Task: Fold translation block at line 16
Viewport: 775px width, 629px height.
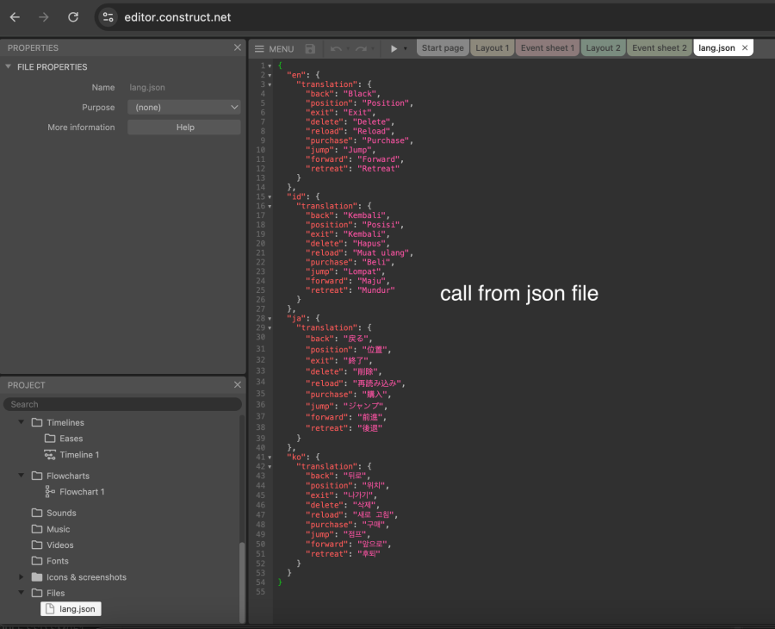Action: pyautogui.click(x=270, y=206)
